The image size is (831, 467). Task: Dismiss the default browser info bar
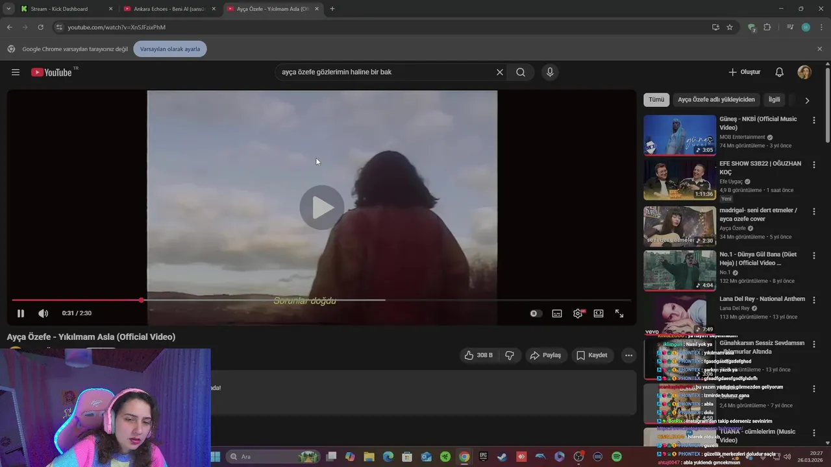pos(819,49)
